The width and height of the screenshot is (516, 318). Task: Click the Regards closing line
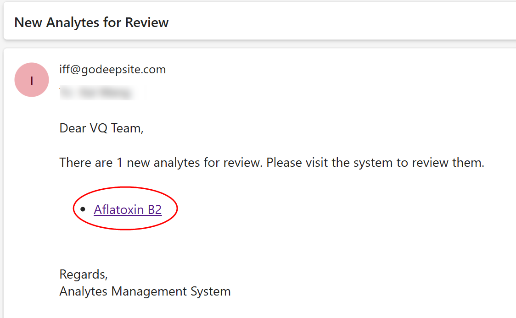84,274
